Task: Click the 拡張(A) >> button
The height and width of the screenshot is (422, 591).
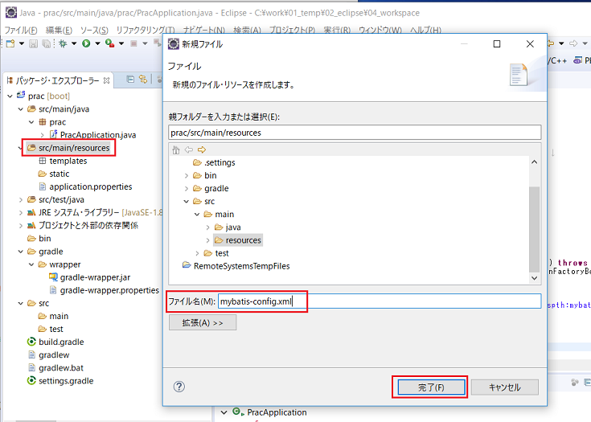Action: (203, 323)
